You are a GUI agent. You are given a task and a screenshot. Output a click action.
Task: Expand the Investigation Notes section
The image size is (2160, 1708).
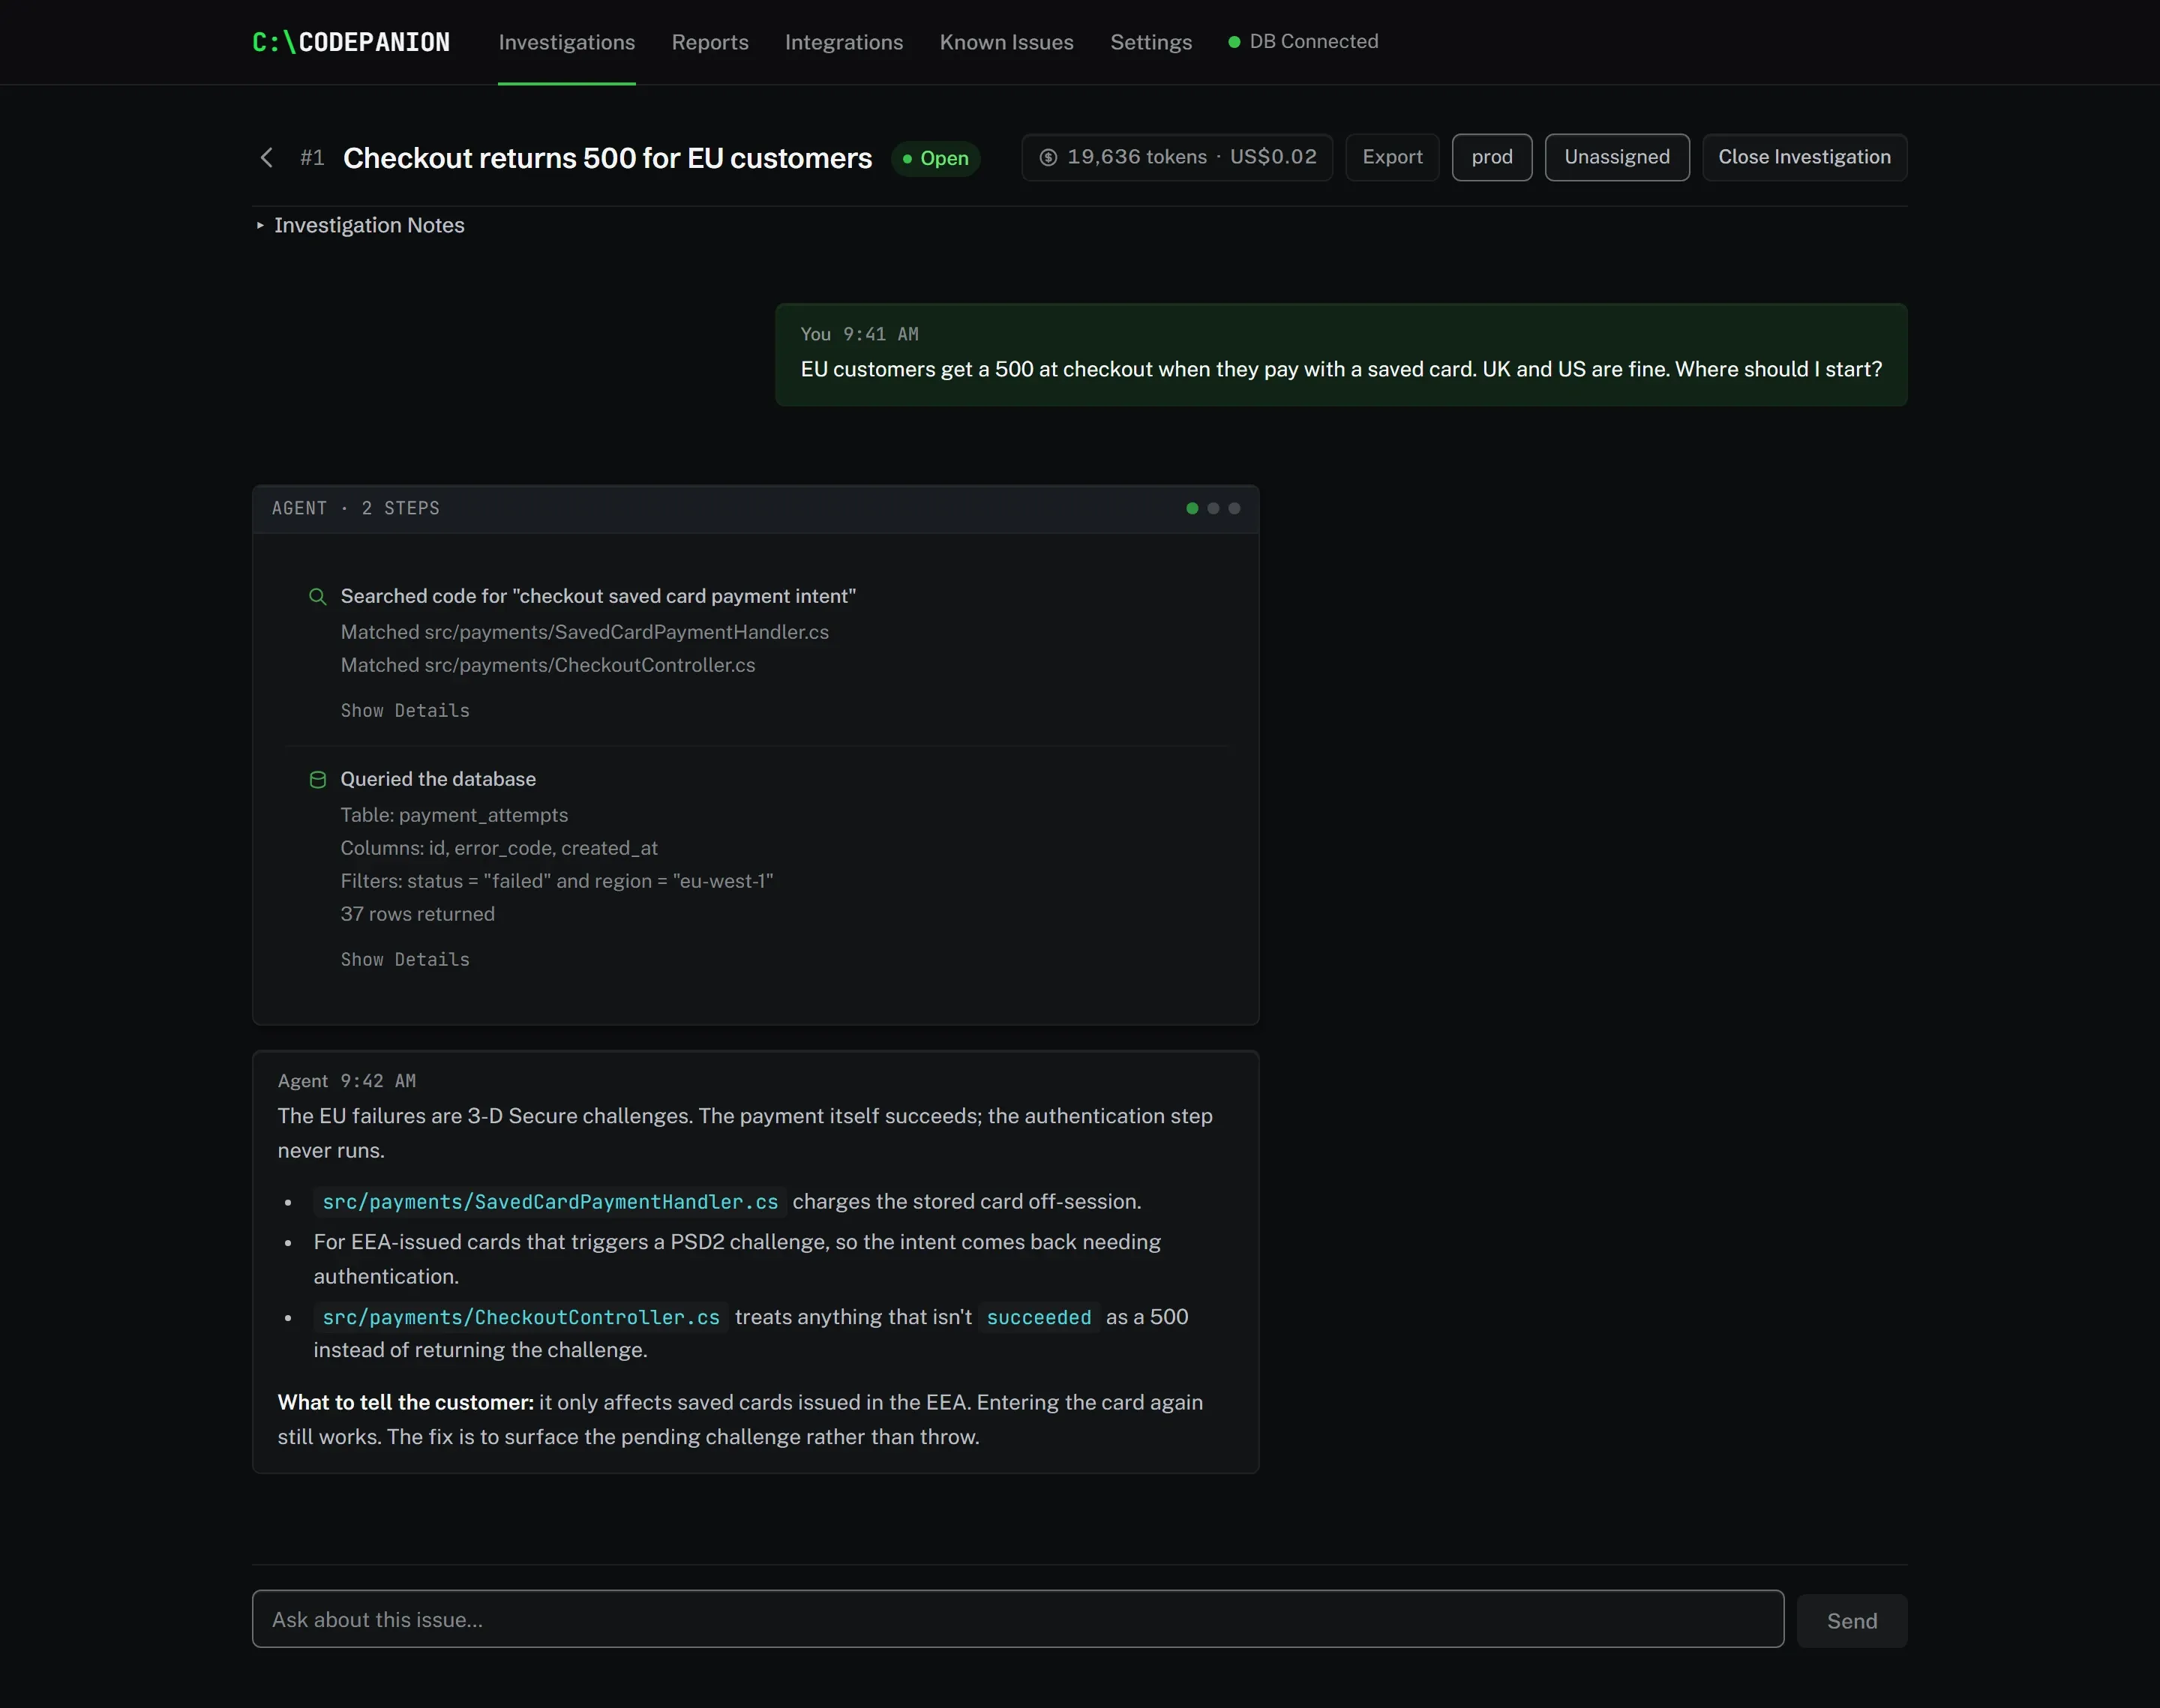coord(360,225)
